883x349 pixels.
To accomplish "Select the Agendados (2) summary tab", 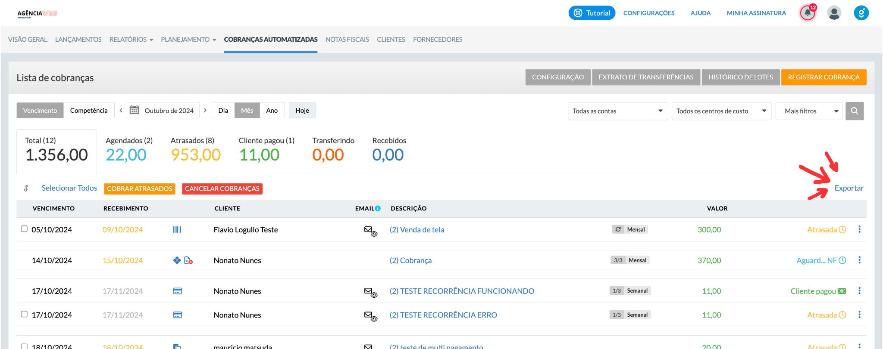I will tap(129, 150).
